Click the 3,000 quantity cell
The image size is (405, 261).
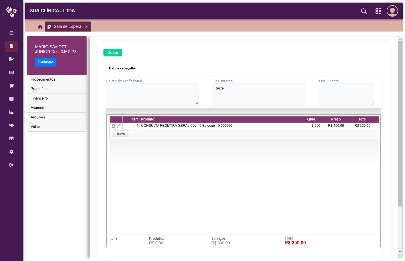(316, 126)
